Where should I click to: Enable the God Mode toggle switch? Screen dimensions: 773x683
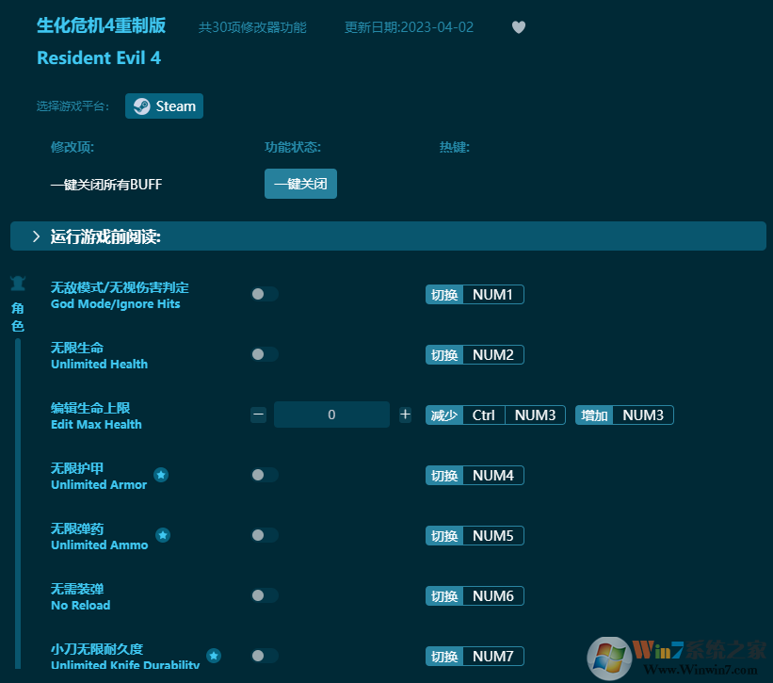(264, 294)
